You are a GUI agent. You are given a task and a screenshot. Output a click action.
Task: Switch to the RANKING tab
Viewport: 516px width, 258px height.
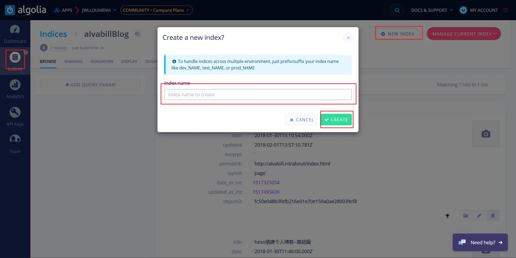74,62
